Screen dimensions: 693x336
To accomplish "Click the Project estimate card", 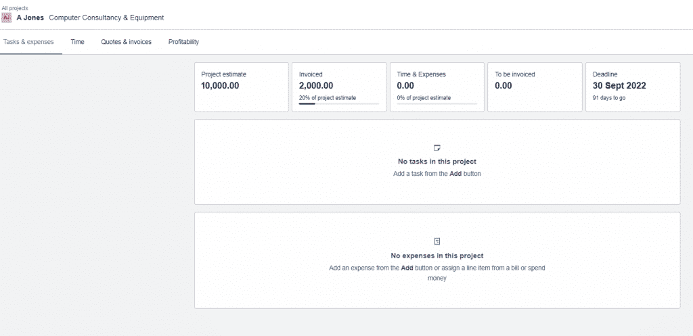I will coord(242,87).
